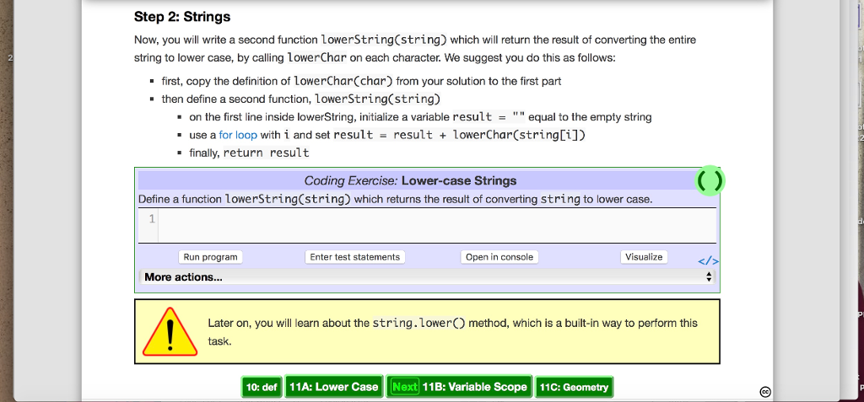Image resolution: width=864 pixels, height=402 pixels.
Task: Click the Visualize button
Action: (644, 256)
